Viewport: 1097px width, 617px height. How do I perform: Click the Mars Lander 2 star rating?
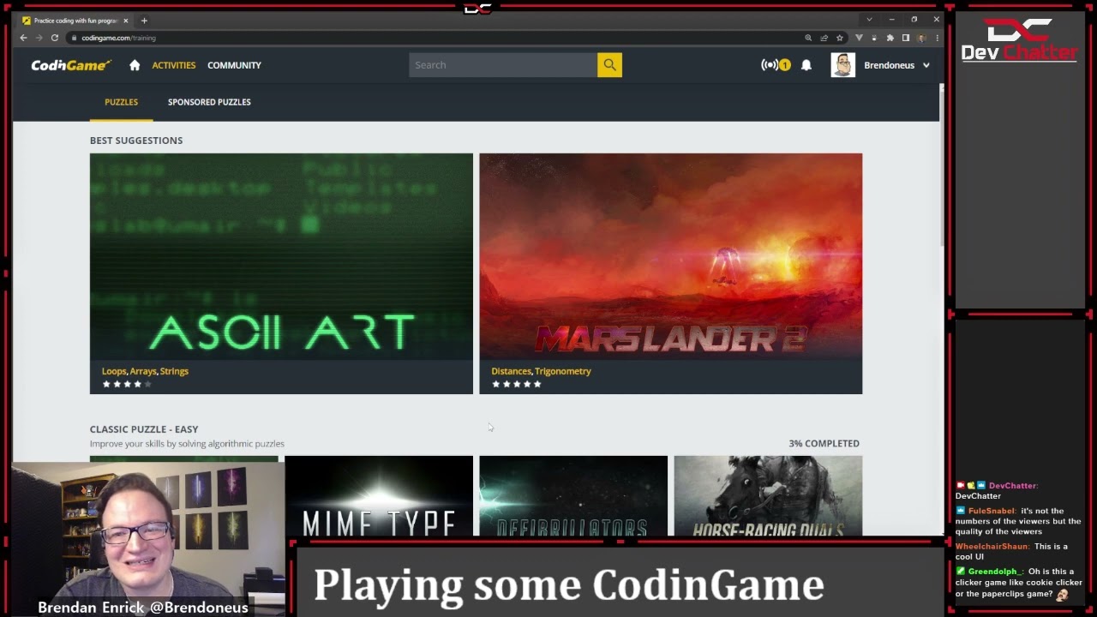click(x=516, y=384)
